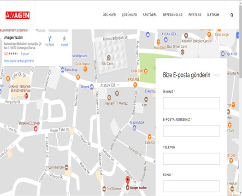Select the Çınar Izgara restaurant marker
This screenshot has height=196, width=242.
85,69
